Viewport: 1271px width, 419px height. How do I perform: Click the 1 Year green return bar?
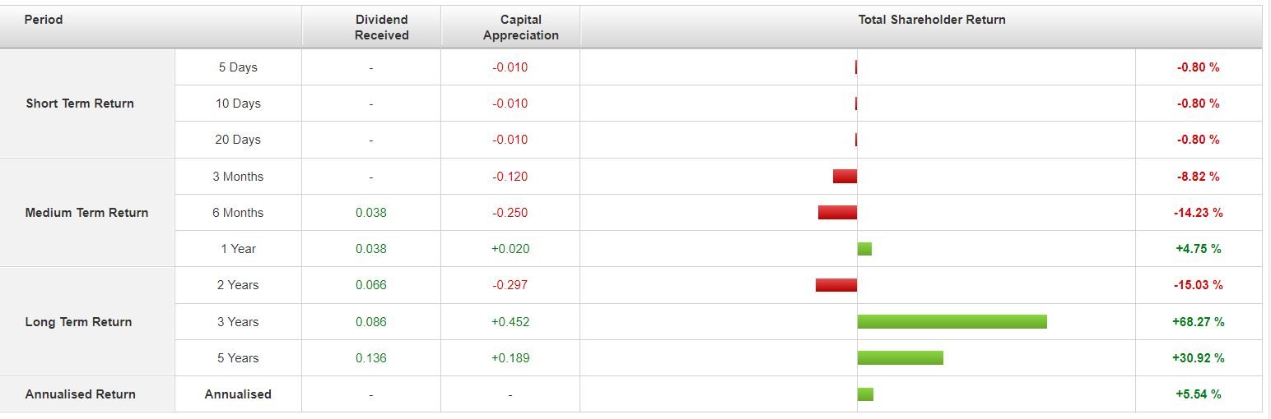[x=864, y=248]
